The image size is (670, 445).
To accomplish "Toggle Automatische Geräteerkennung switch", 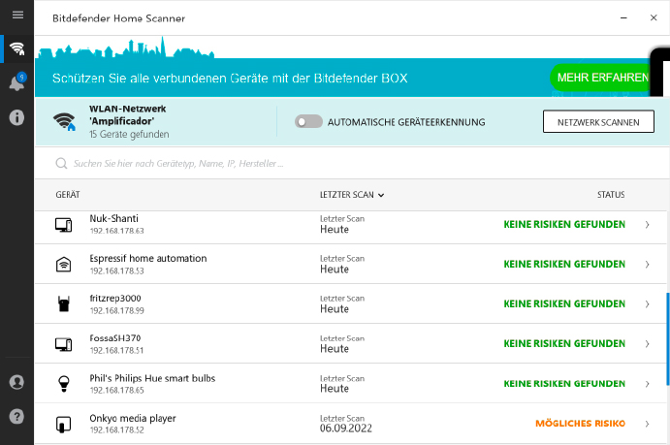I will tap(308, 122).
